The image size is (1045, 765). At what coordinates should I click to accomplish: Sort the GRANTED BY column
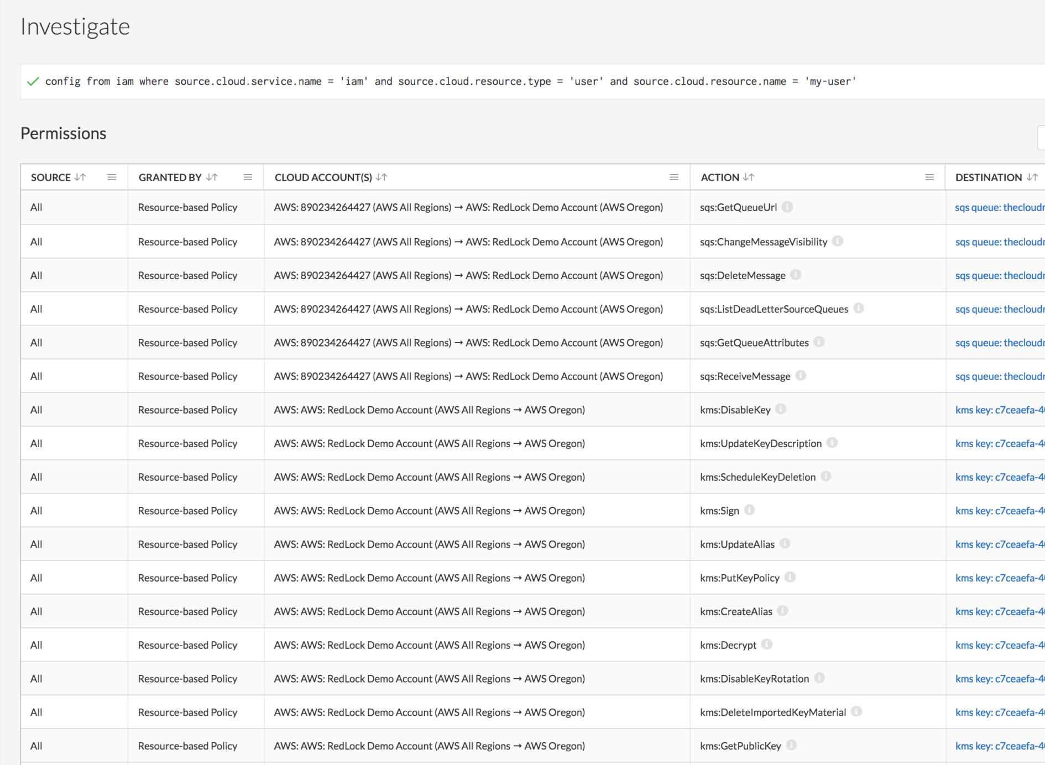click(212, 177)
